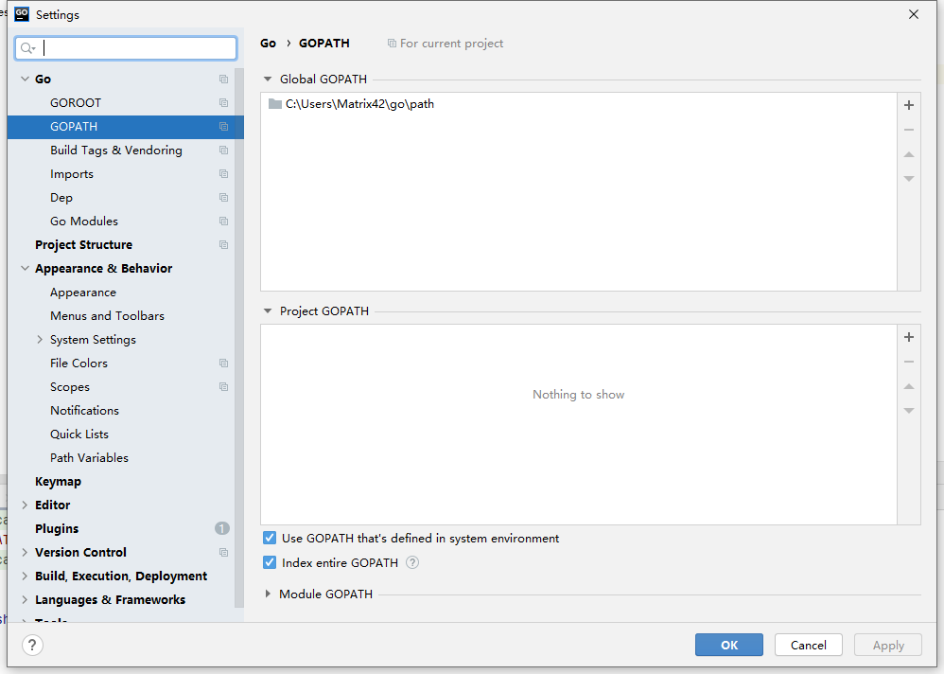
Task: Click the project-level icon beside Build Tags & Vendoring
Action: tap(224, 150)
